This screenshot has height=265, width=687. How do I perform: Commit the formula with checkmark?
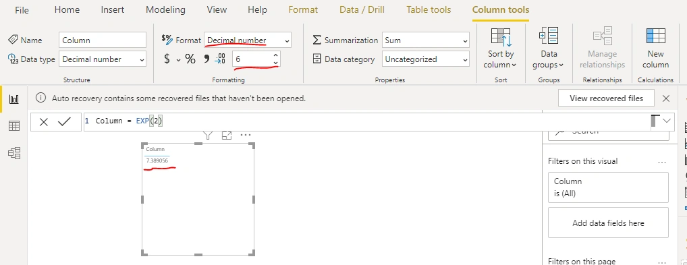64,122
